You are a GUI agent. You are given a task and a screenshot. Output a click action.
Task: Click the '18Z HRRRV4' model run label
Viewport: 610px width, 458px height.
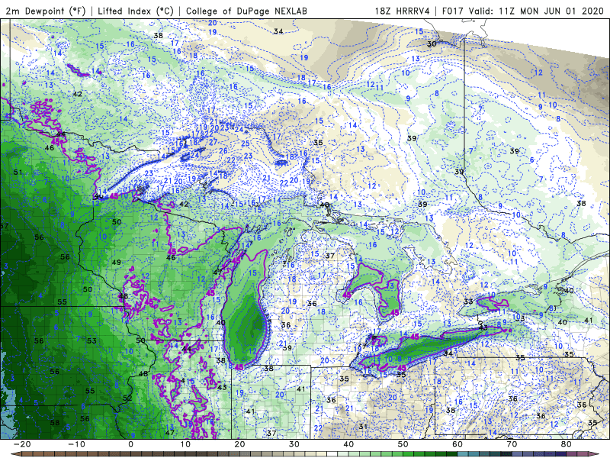coord(402,11)
